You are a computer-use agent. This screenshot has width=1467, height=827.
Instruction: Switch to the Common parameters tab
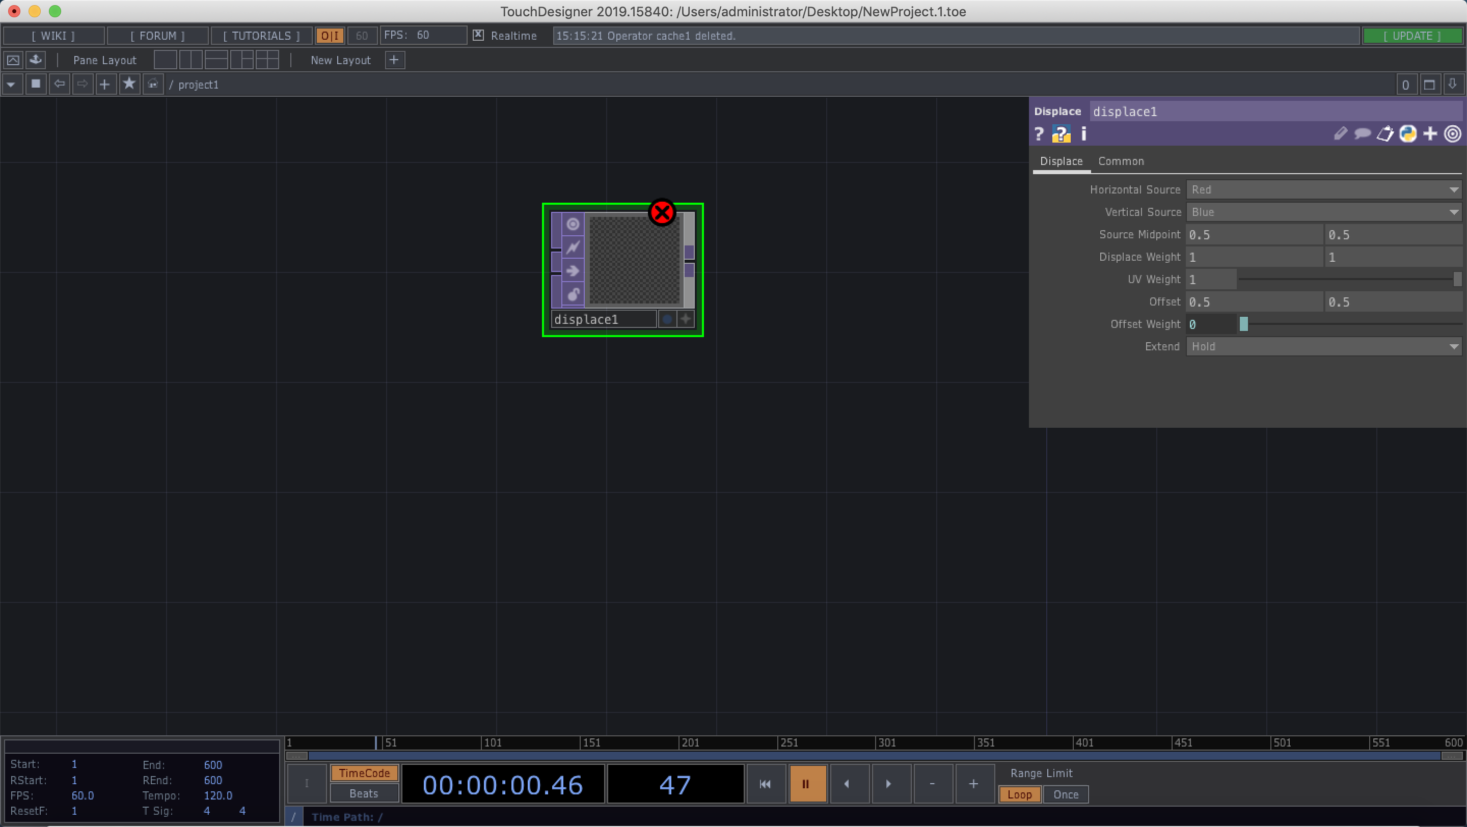point(1120,161)
